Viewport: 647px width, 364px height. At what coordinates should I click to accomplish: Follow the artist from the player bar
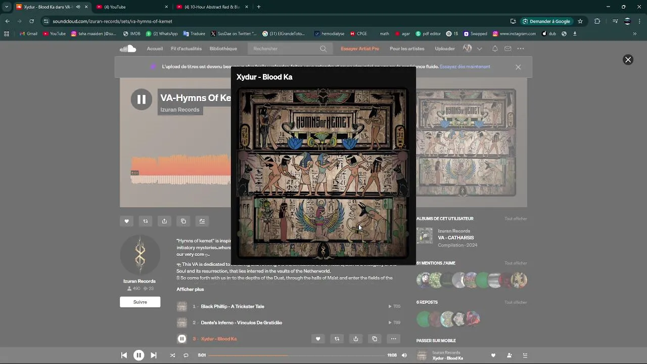click(x=509, y=355)
